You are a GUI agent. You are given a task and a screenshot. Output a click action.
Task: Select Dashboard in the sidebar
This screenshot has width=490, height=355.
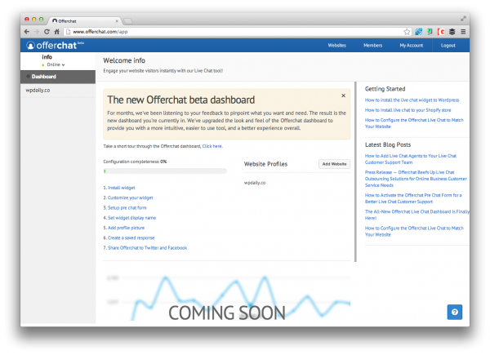click(58, 77)
